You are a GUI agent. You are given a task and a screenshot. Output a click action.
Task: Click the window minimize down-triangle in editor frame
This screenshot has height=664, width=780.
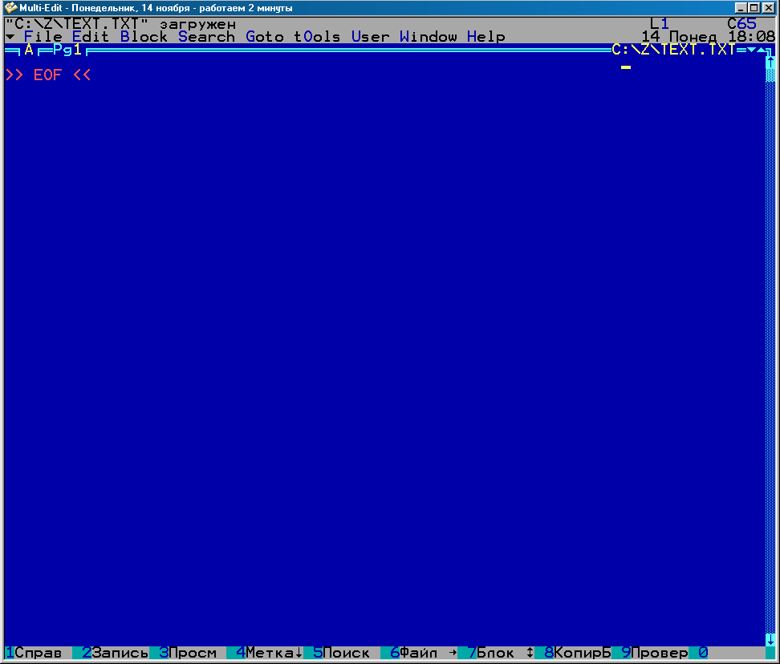[x=751, y=51]
